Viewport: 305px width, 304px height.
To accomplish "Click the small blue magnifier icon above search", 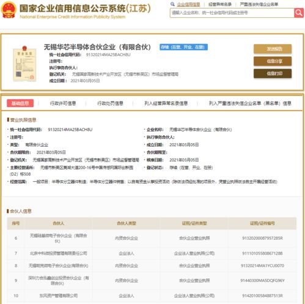I will point(172,4).
